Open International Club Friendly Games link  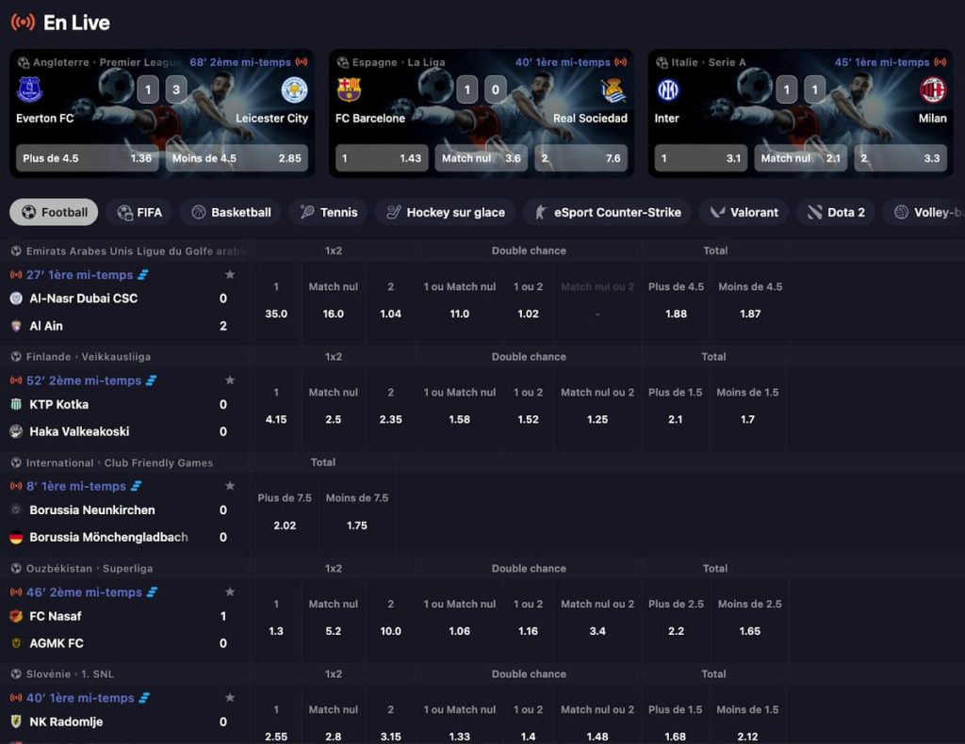click(112, 462)
